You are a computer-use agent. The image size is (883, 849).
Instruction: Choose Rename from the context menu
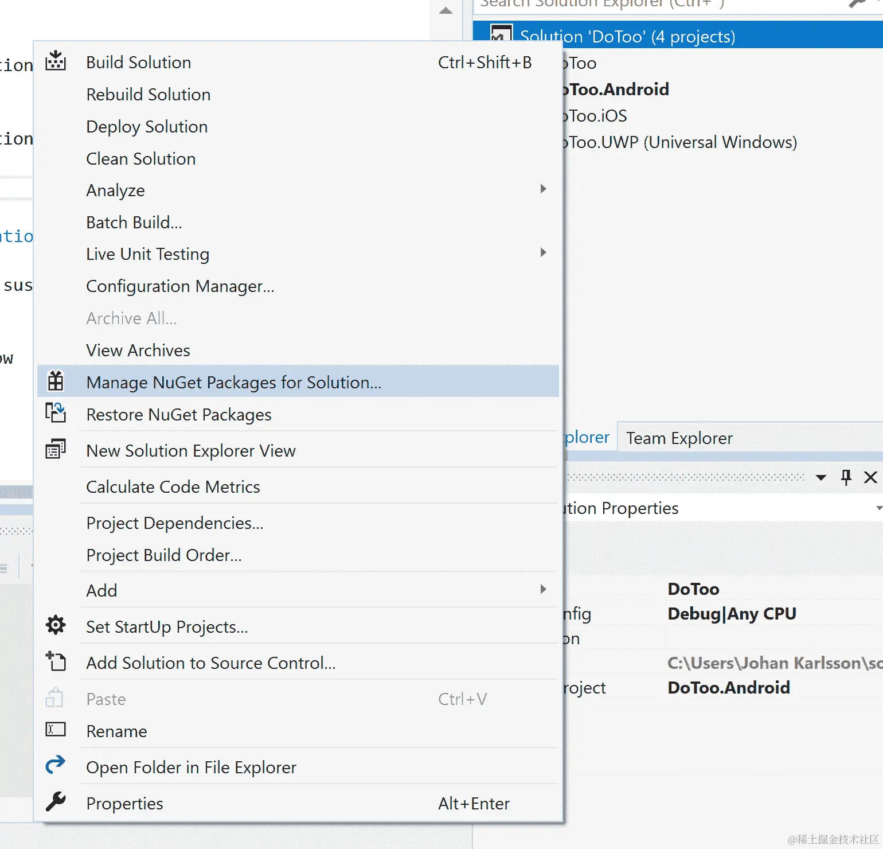click(x=298, y=731)
